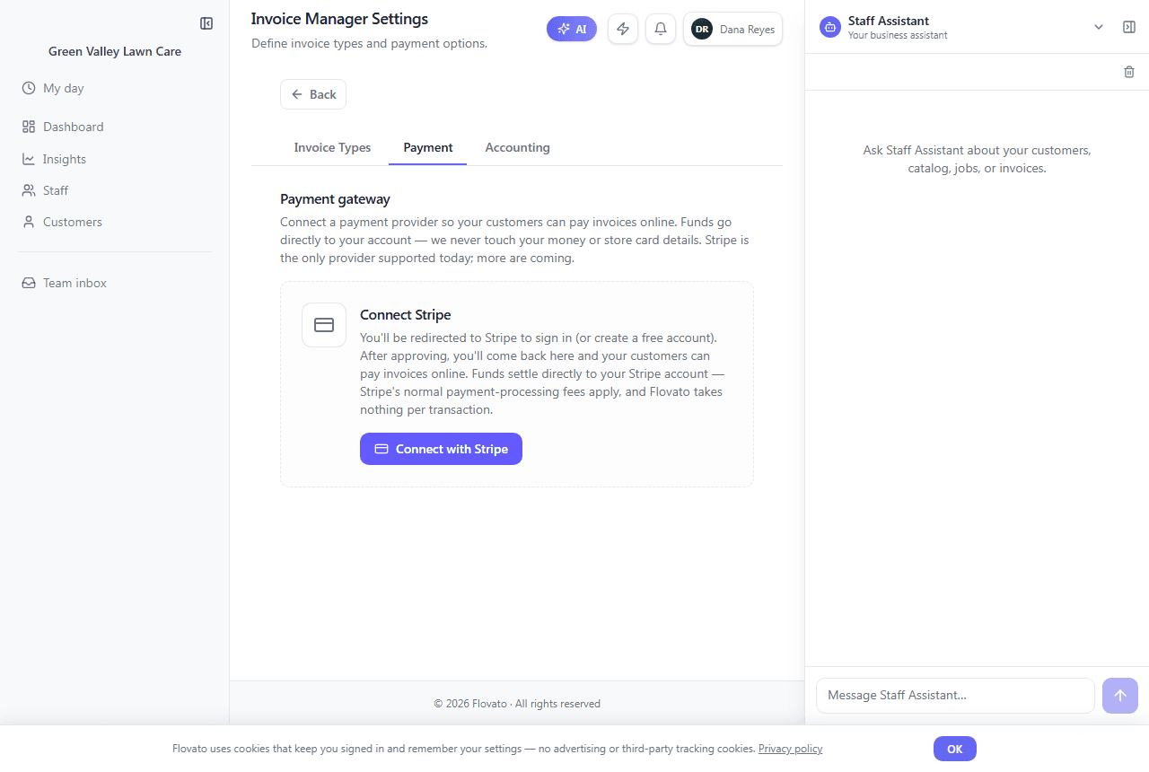Toggle the AI assistant button

coord(572,29)
